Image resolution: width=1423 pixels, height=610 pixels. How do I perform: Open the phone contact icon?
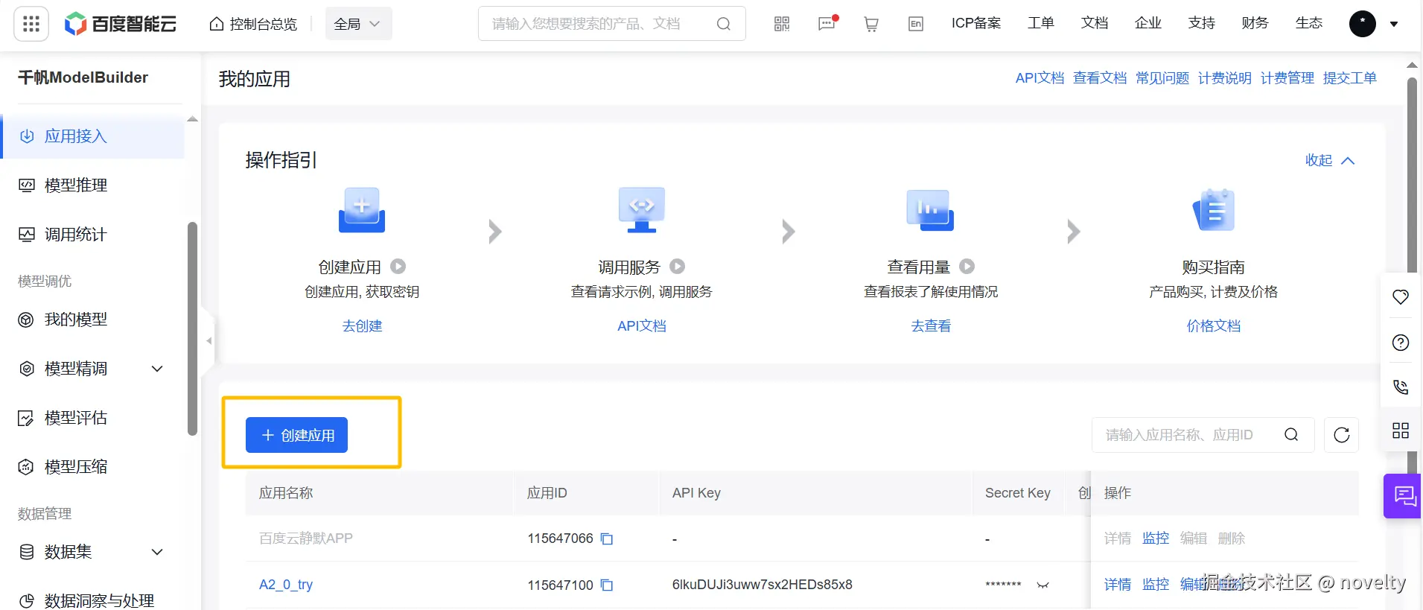pos(1401,387)
